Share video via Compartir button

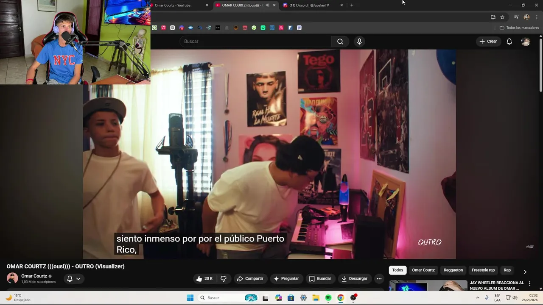(x=250, y=279)
